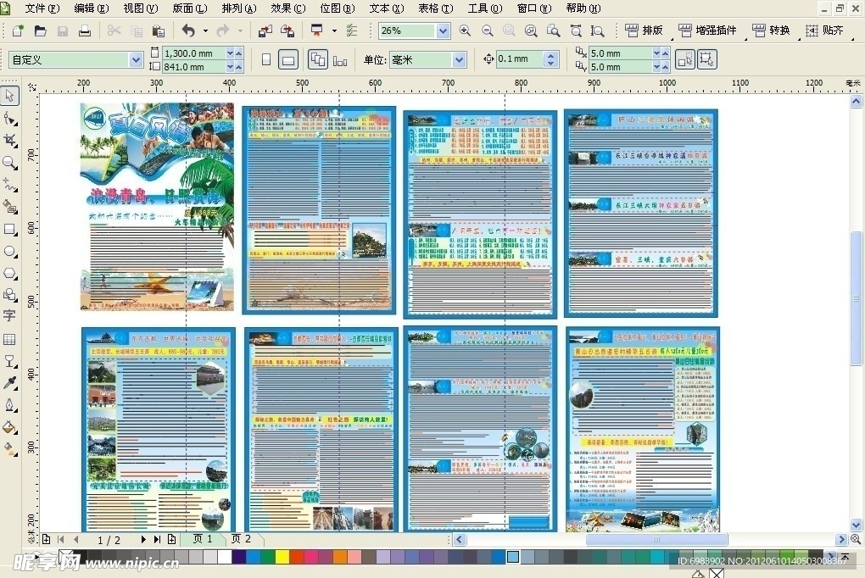The height and width of the screenshot is (578, 865).
Task: Open the units 毫米 dropdown
Action: click(x=459, y=60)
